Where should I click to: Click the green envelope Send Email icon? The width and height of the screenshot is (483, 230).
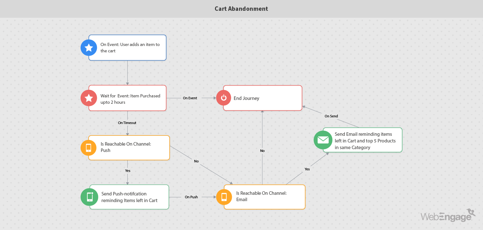323,140
